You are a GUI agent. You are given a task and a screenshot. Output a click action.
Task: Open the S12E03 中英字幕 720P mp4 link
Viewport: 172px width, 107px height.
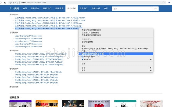click(x=49, y=23)
